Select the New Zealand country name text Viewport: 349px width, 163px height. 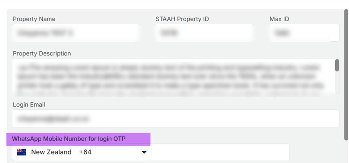(51, 152)
